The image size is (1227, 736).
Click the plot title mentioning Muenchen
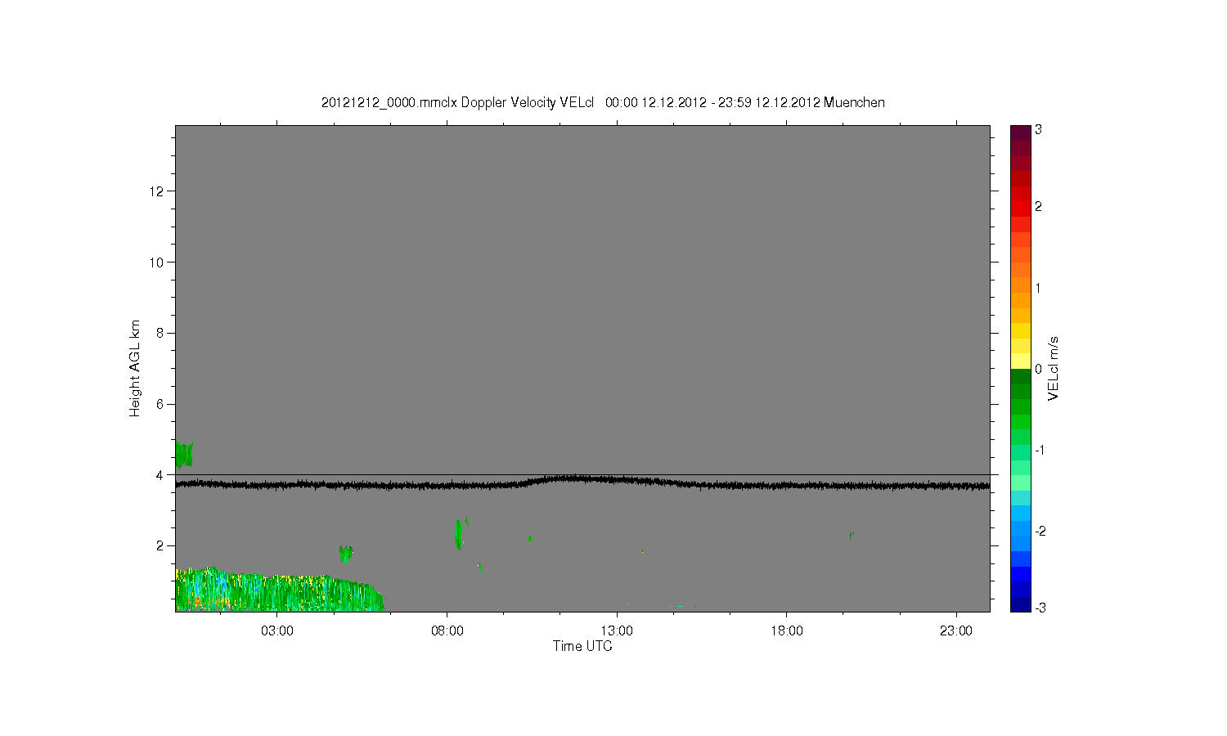point(603,102)
